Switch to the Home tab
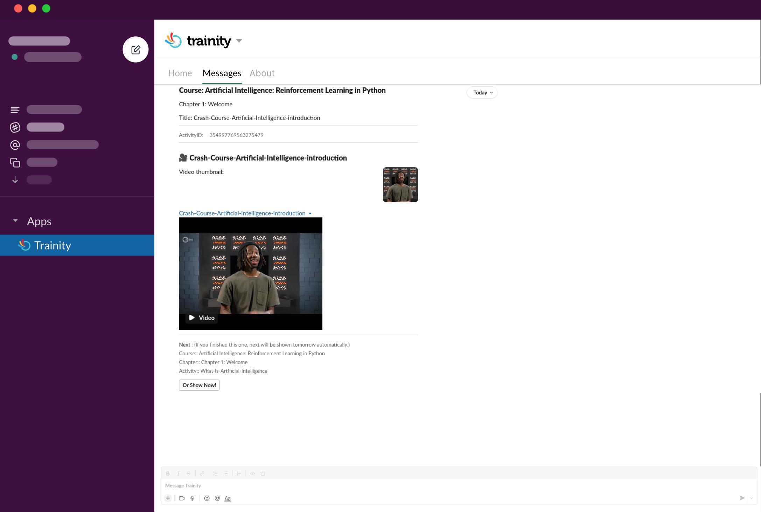761x512 pixels. tap(180, 73)
